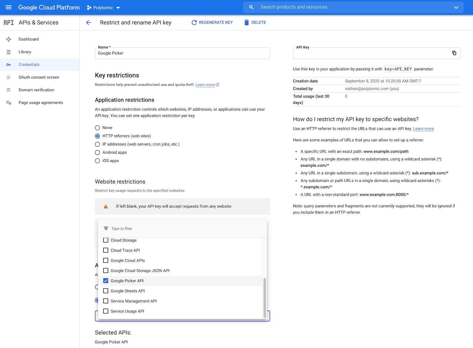Select the None application restriction

pyautogui.click(x=97, y=128)
